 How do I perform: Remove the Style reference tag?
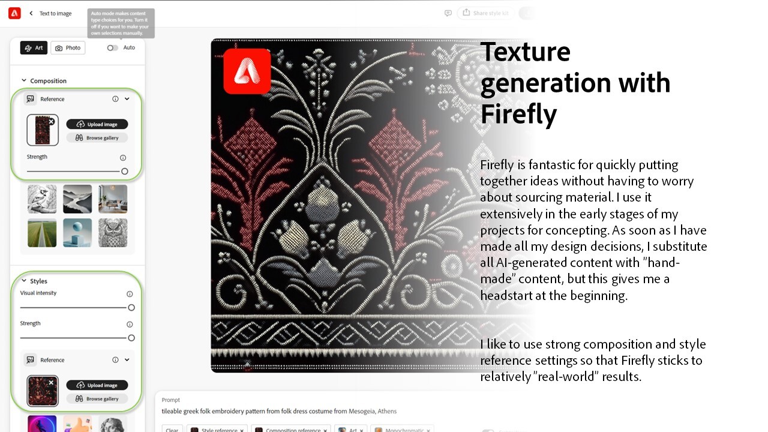point(242,430)
